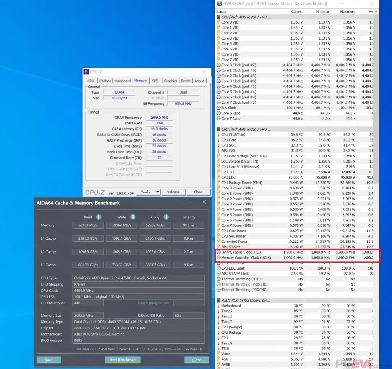Screen dimensions: 392x369
Task: Click the info icon beside Write column
Action: pyautogui.click(x=133, y=217)
